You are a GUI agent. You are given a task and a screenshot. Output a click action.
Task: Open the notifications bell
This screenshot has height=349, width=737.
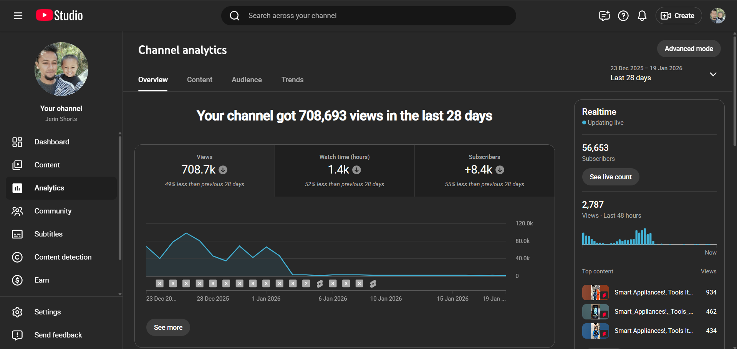tap(642, 16)
